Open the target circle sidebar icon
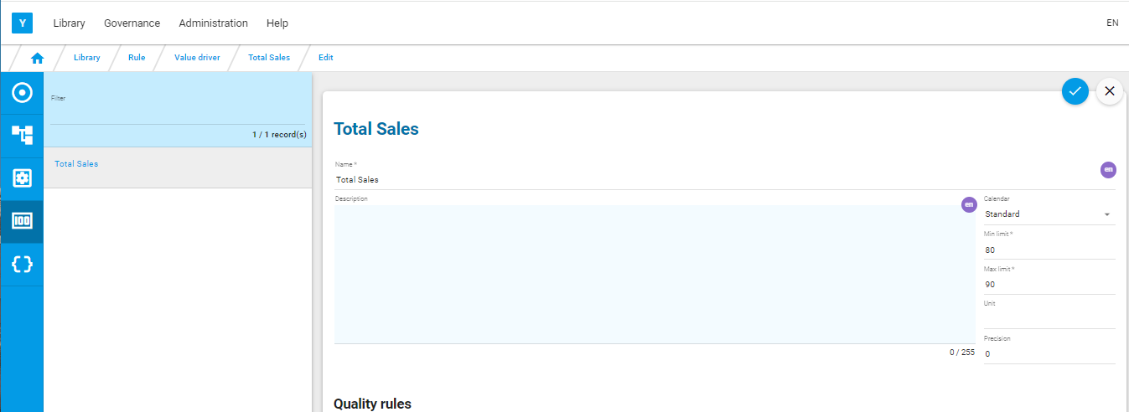 point(22,92)
